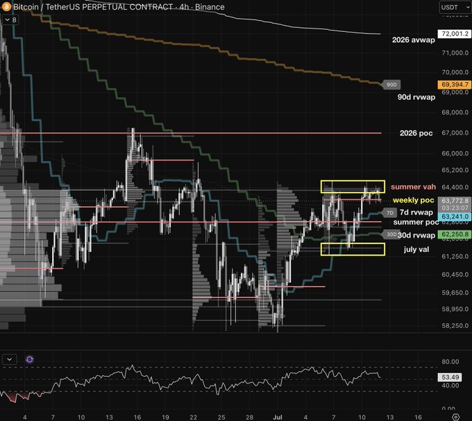Click the 72,001.2 price label
The height and width of the screenshot is (421, 472).
[455, 34]
